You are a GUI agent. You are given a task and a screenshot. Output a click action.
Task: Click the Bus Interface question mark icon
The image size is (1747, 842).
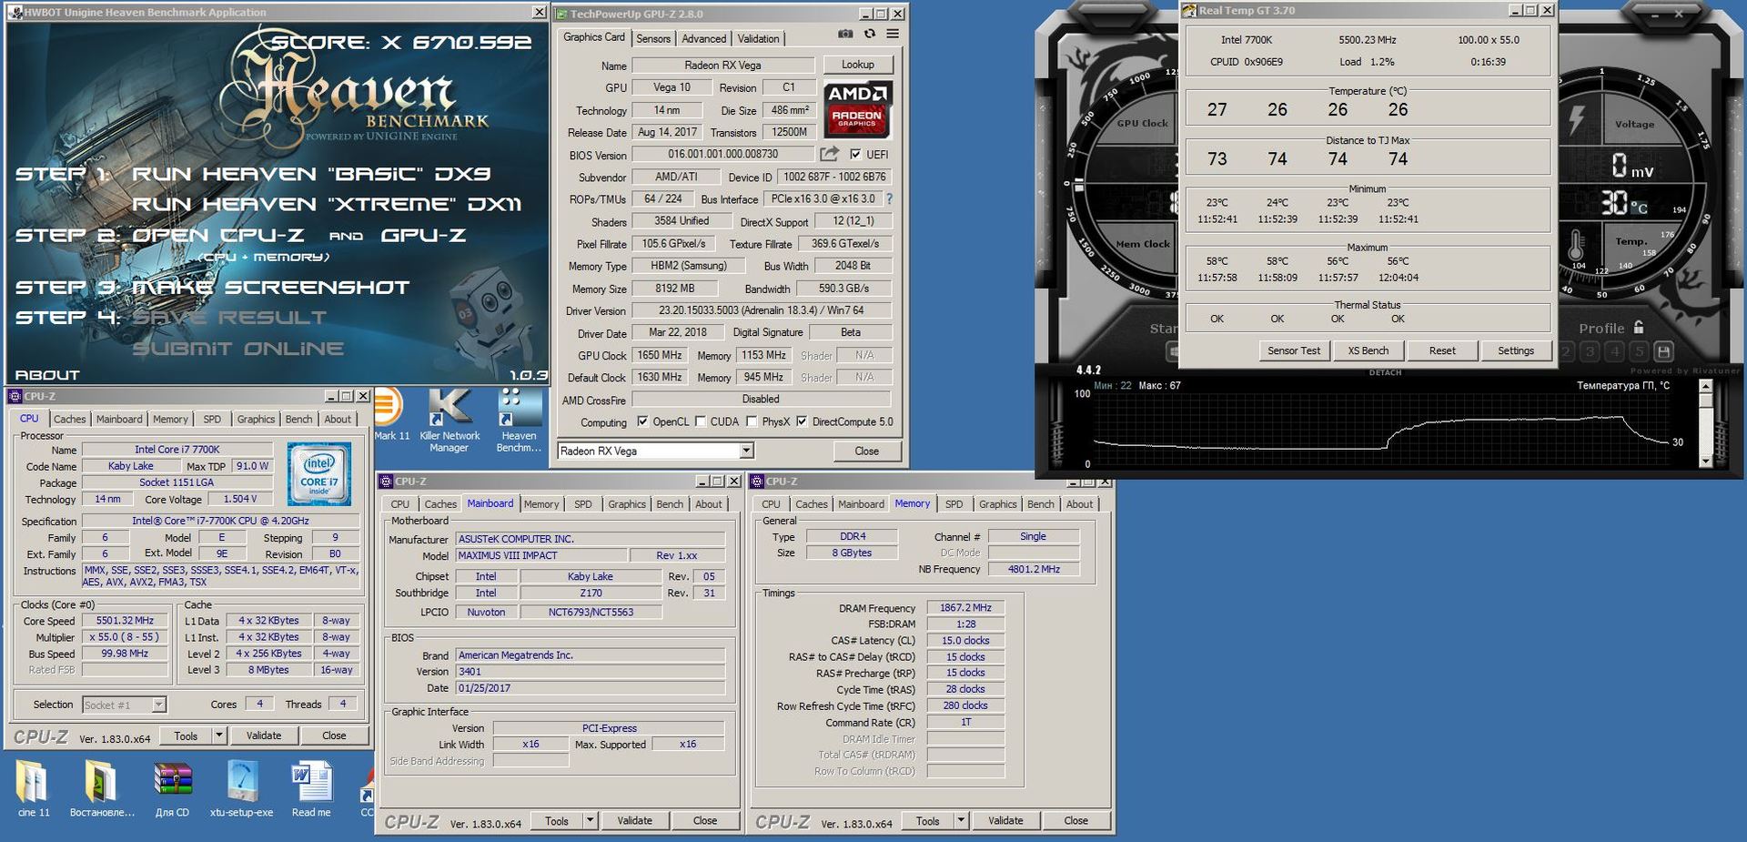[889, 198]
